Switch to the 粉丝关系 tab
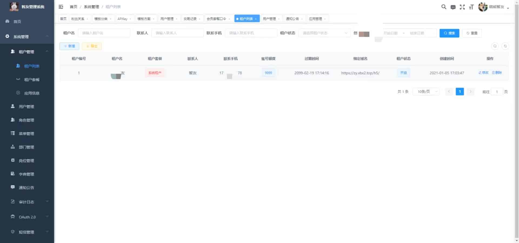This screenshot has height=243, width=519. 78,19
